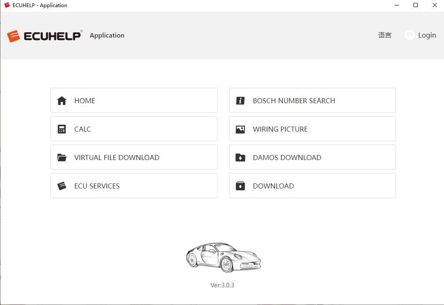Click the open folder icon for Virtual File Download
This screenshot has width=444, height=305.
61,158
